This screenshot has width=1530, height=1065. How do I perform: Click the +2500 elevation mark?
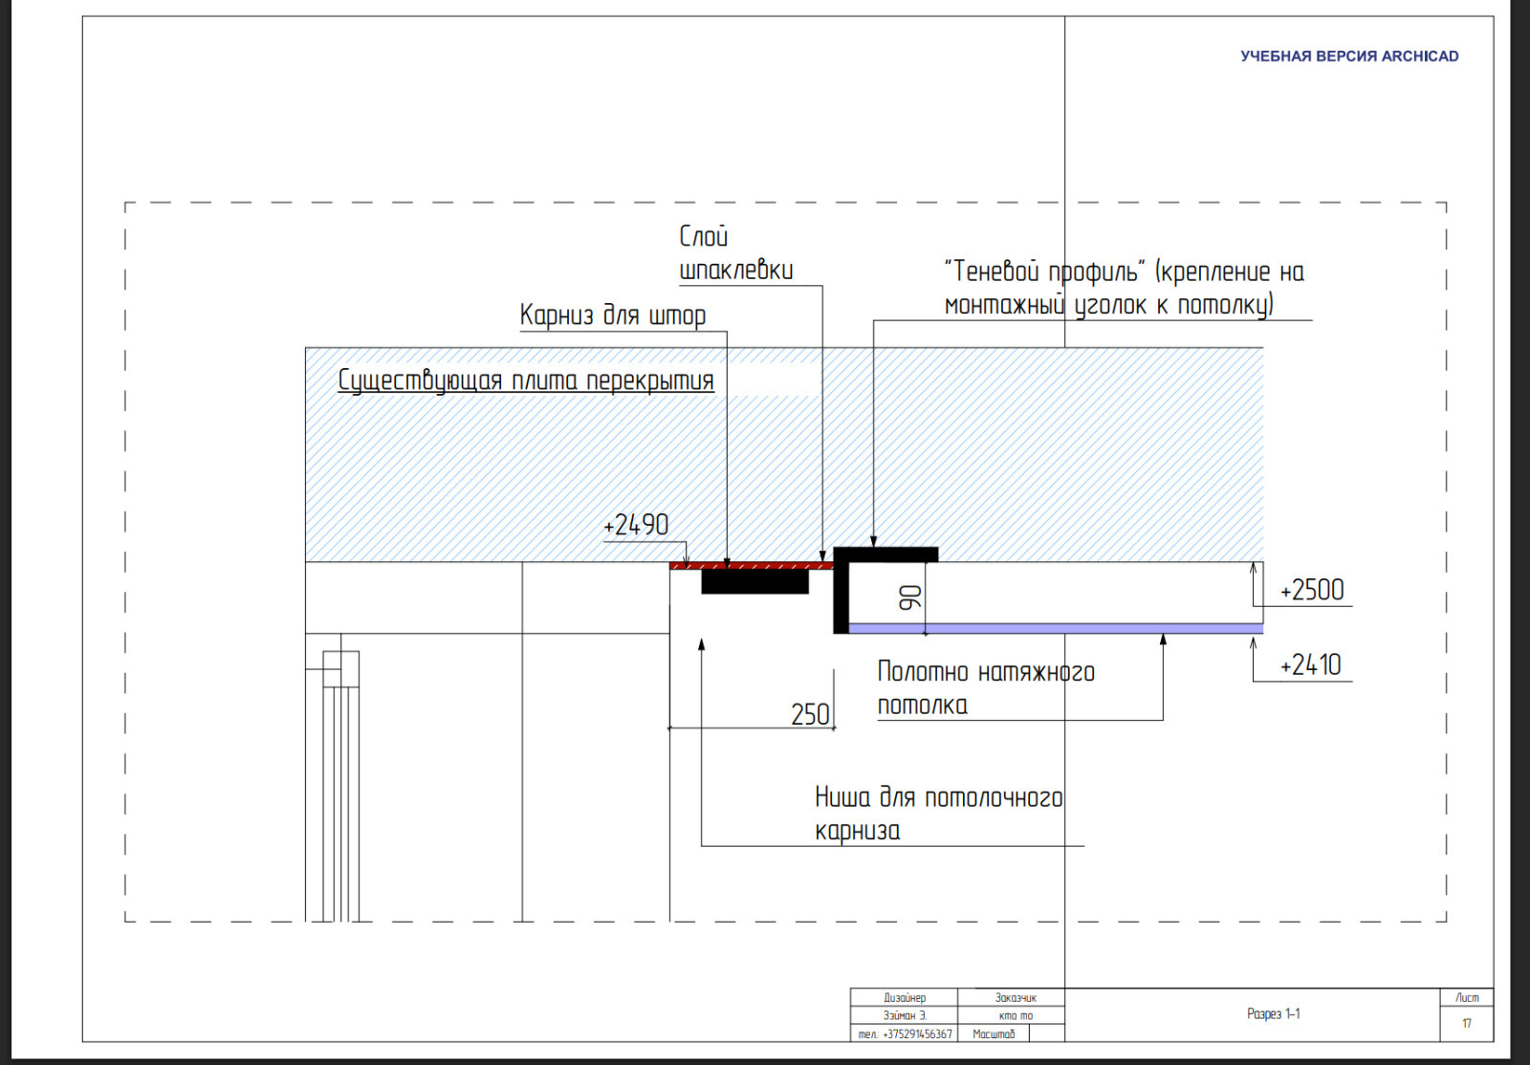(x=1312, y=591)
